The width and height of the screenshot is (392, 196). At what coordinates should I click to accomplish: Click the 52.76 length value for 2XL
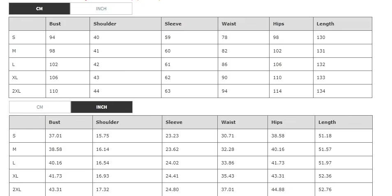(325, 189)
